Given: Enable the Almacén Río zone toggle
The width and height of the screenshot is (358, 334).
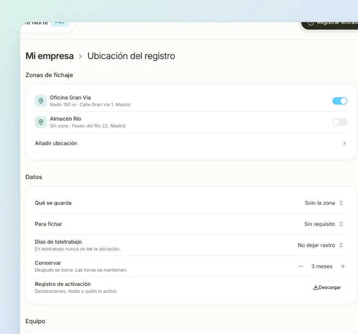Looking at the screenshot, I should point(340,122).
